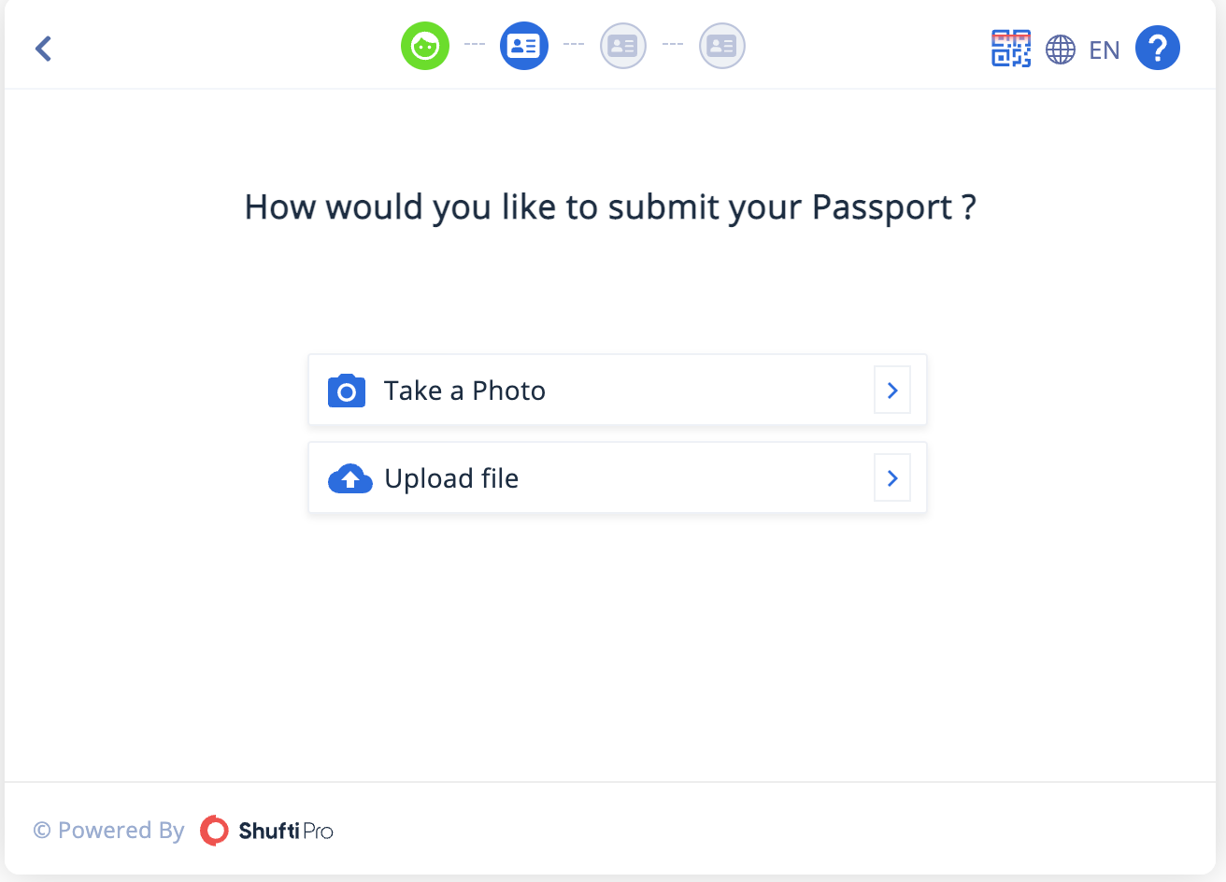
Task: Click the camera icon beside Take a Photo
Action: [x=347, y=391]
